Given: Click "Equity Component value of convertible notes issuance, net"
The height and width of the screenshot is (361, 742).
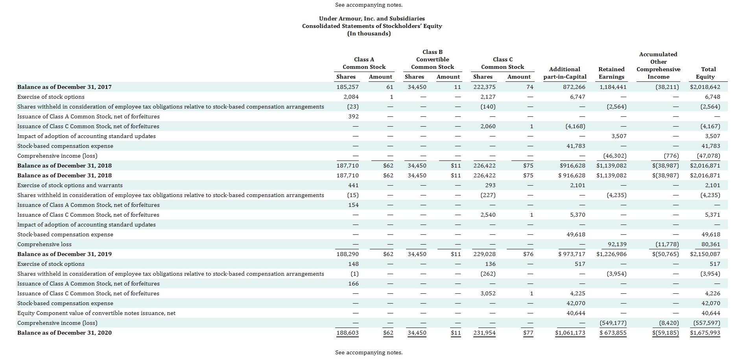Looking at the screenshot, I should [x=96, y=313].
